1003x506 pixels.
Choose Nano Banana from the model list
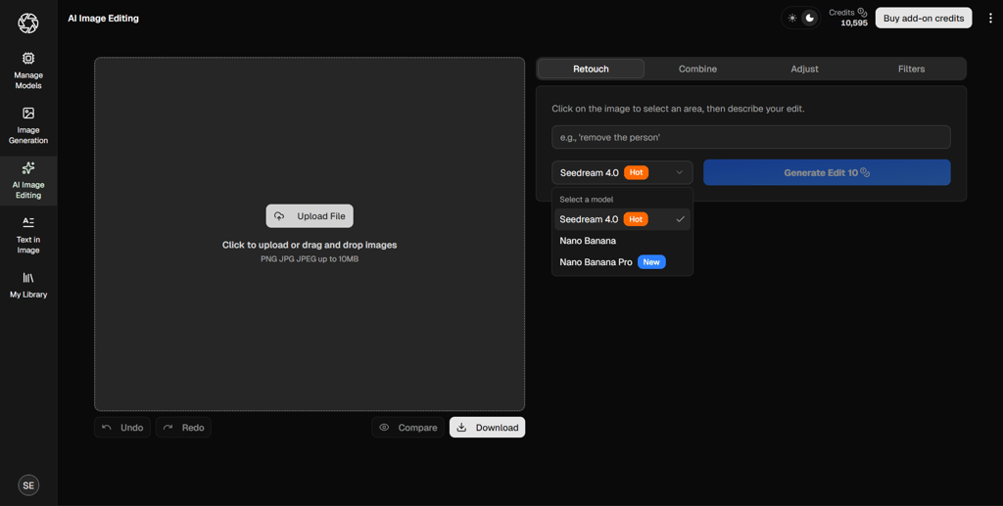click(622, 241)
